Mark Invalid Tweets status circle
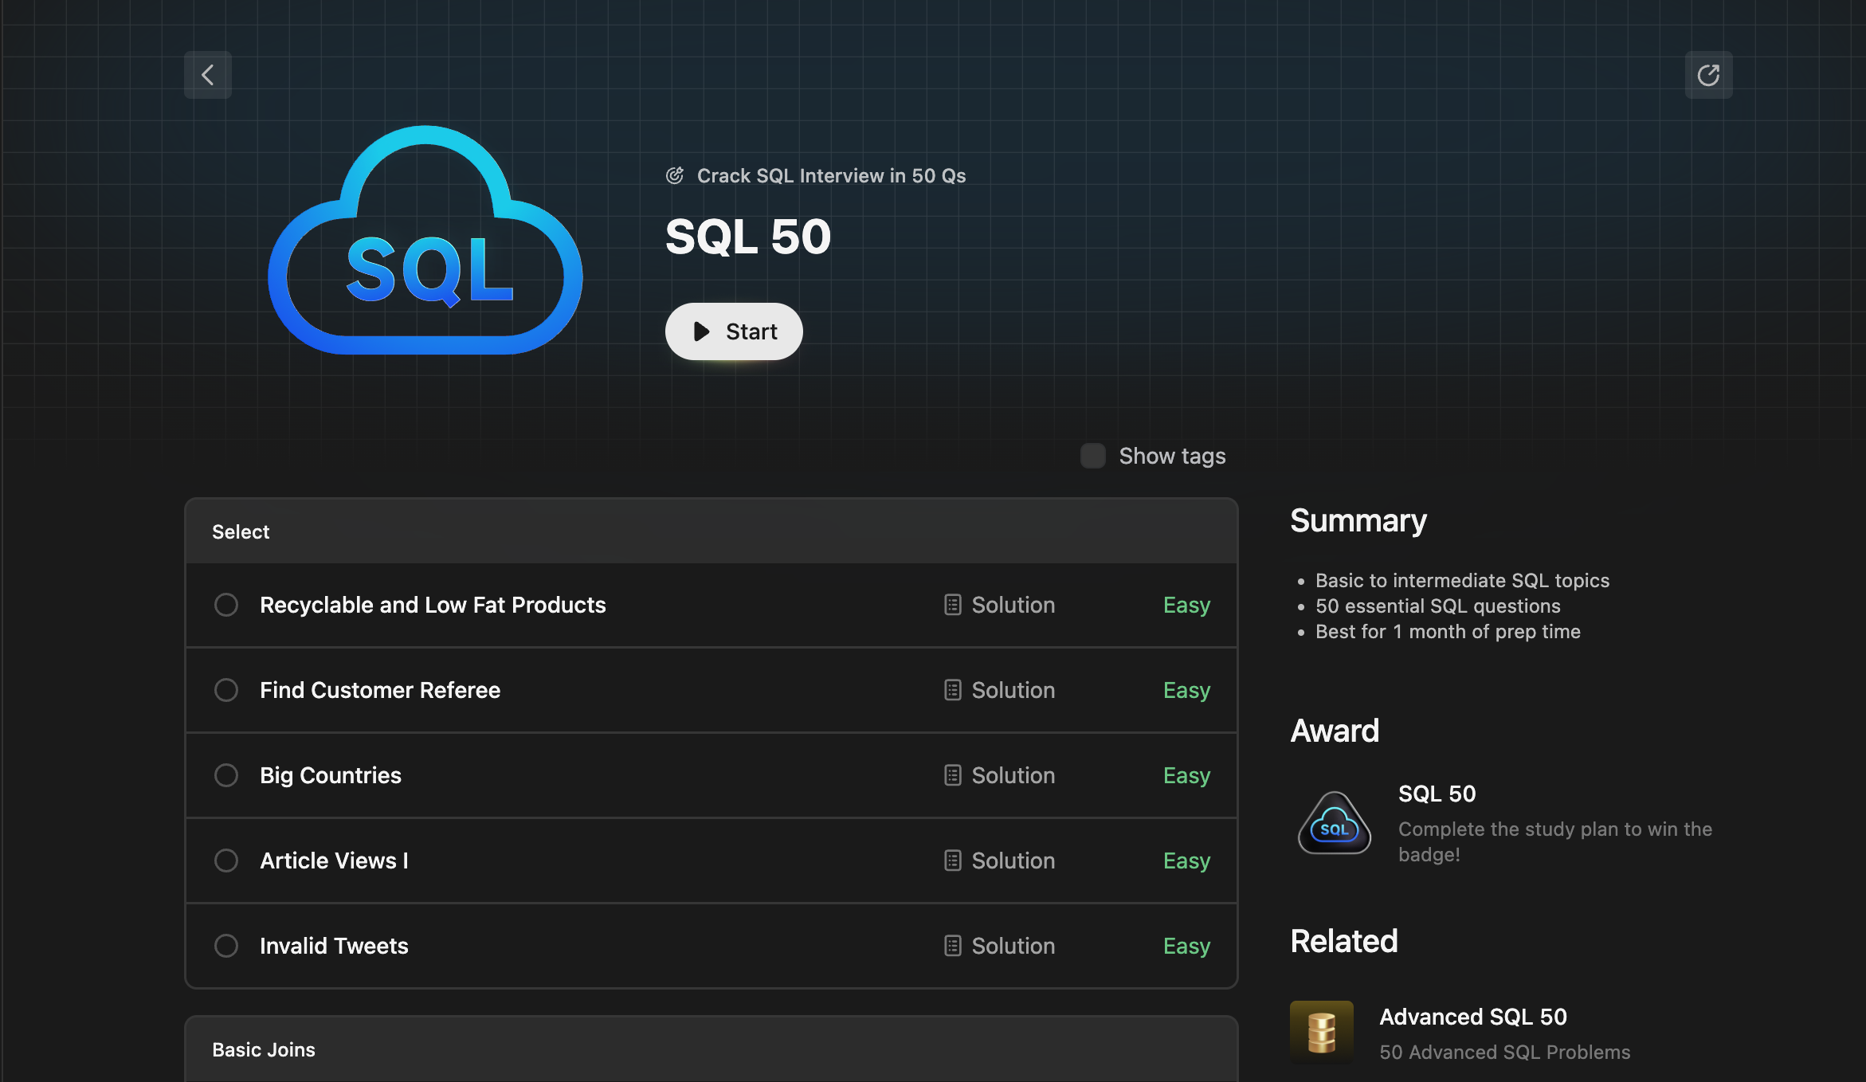 coord(226,946)
